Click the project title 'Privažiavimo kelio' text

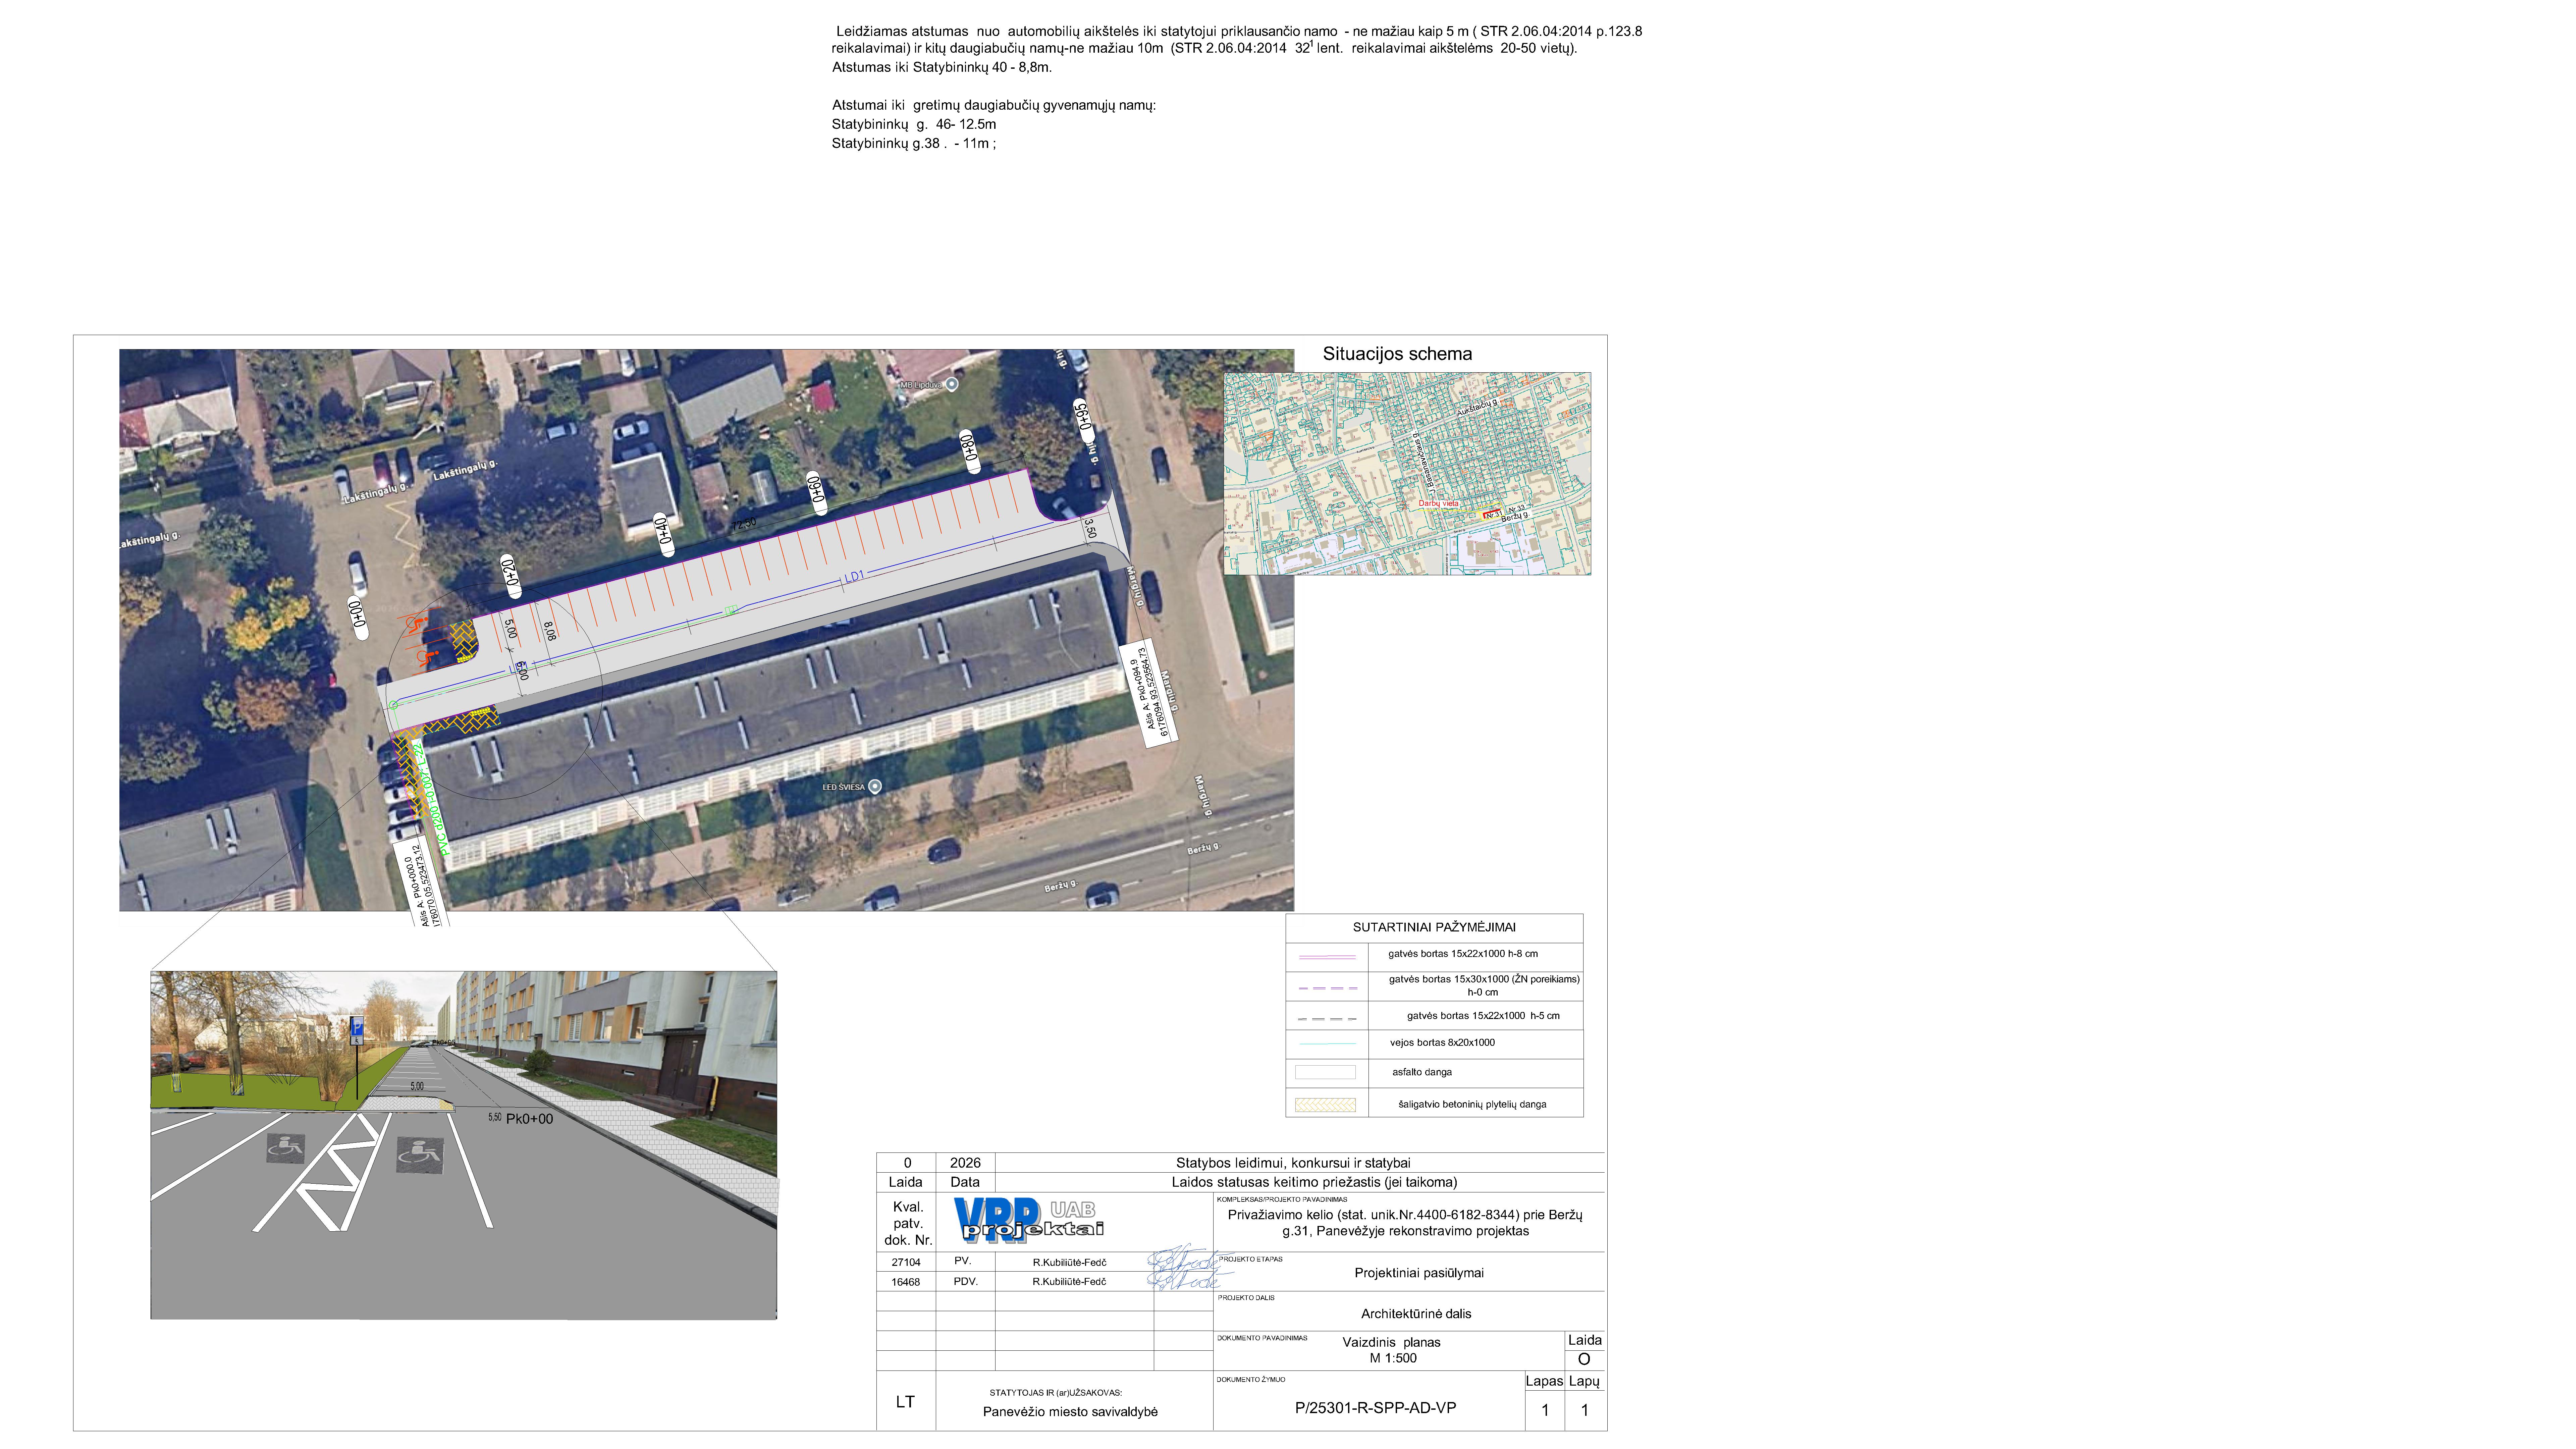coord(1405,1223)
